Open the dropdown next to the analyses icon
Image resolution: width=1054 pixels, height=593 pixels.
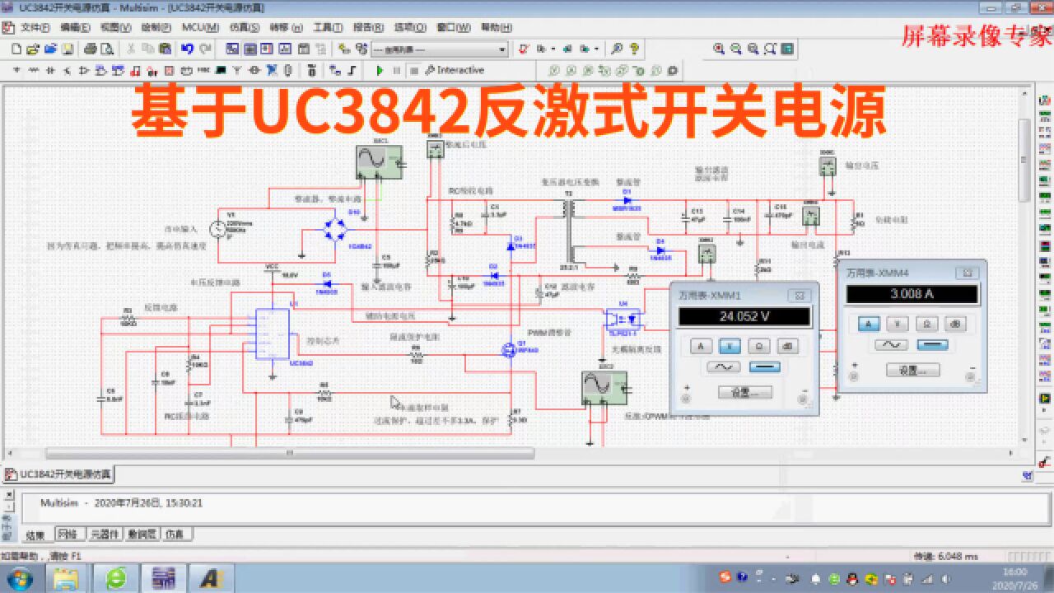pos(597,48)
